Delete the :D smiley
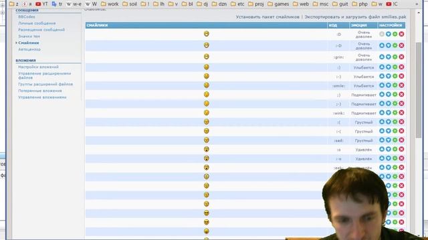Viewport: 428px width, 240px height. [x=401, y=34]
